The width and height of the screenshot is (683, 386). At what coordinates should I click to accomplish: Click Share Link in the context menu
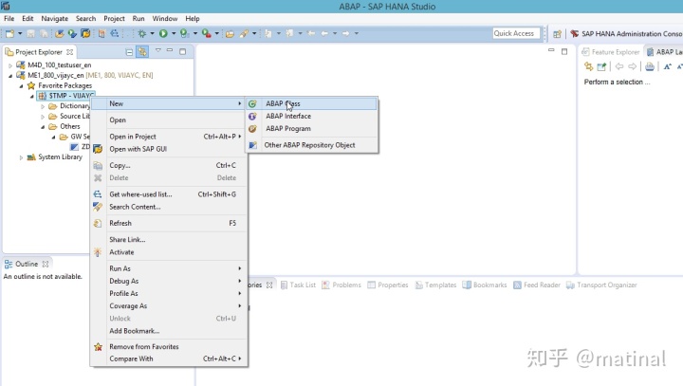point(169,240)
